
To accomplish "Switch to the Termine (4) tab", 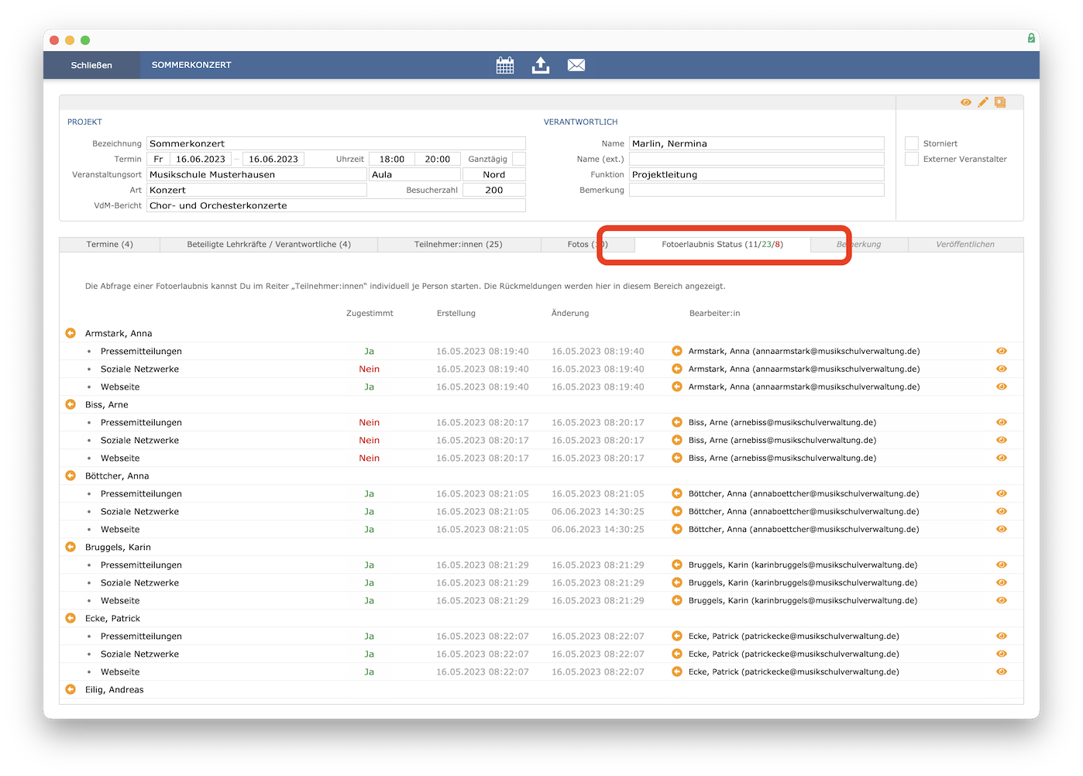I will (x=110, y=245).
